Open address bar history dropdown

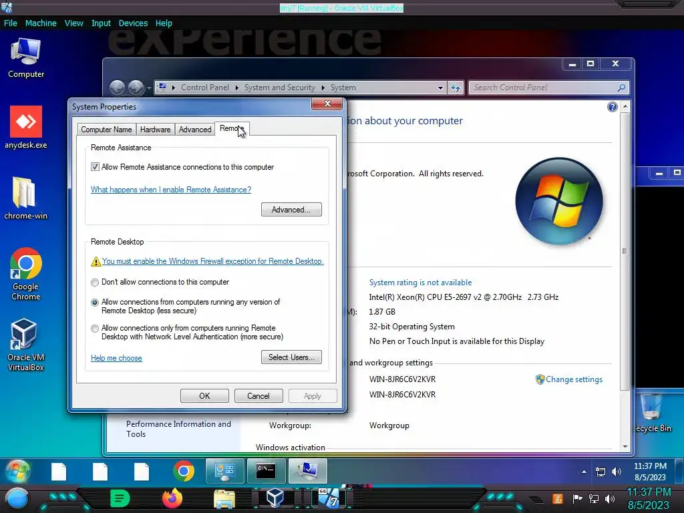coord(440,88)
